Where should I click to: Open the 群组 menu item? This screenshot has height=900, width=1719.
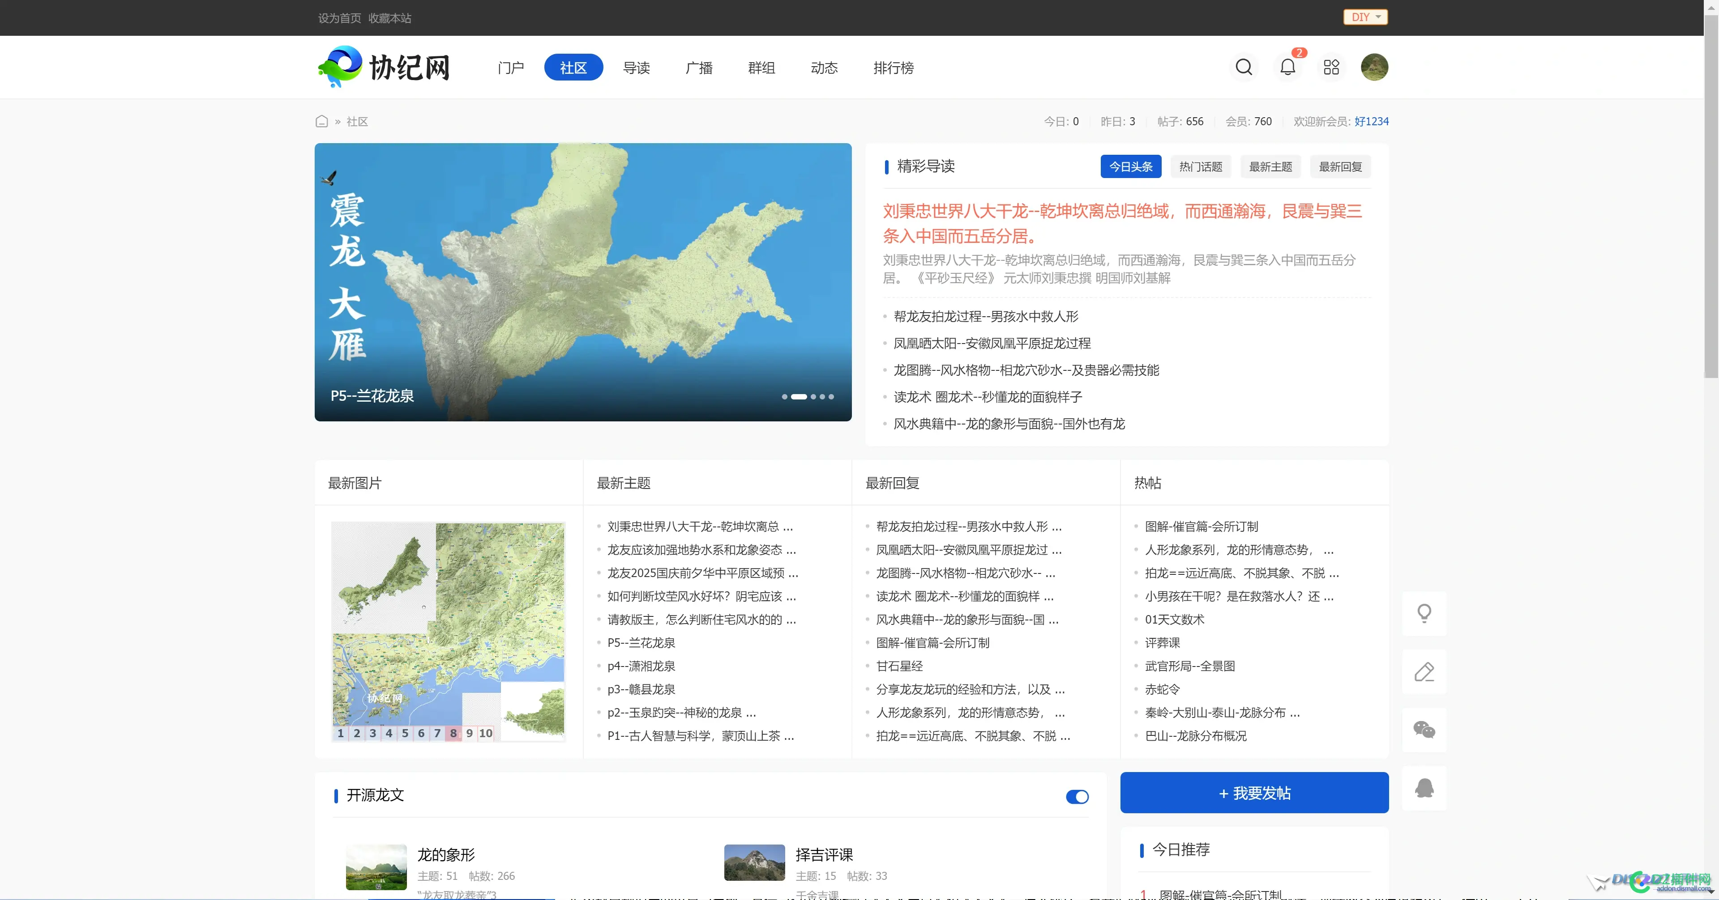pos(761,68)
